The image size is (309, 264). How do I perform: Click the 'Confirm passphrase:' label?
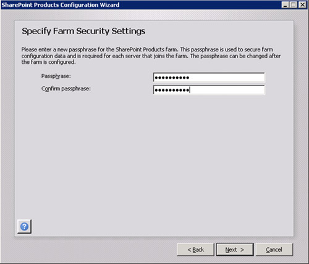pos(66,89)
